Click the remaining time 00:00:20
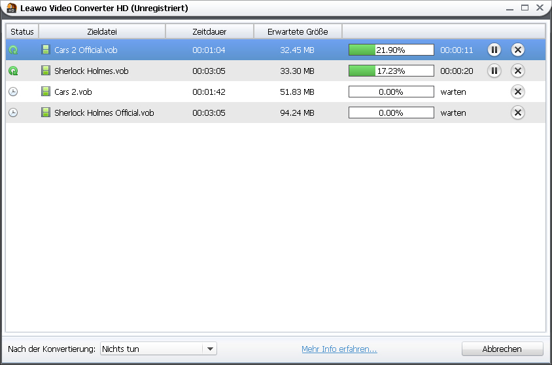 point(457,71)
